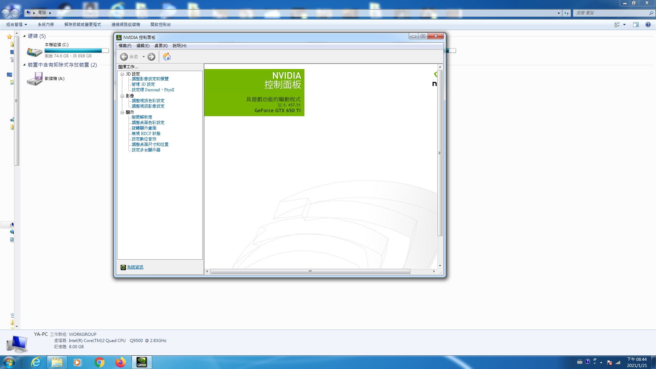The width and height of the screenshot is (656, 369).
Task: Collapse the 裝置中含有卸除式存放裝置 (2) group
Action: tap(24, 65)
